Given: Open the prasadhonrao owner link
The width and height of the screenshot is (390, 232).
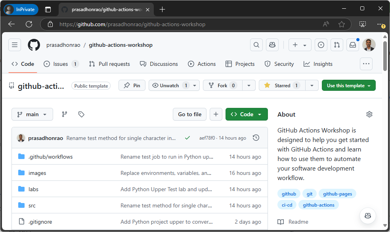Looking at the screenshot, I should coord(63,45).
